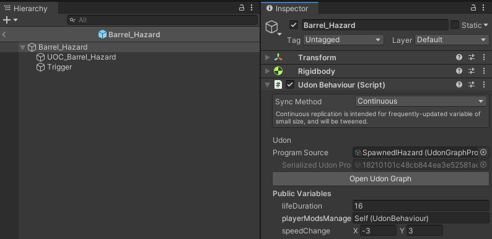Image resolution: width=492 pixels, height=239 pixels.
Task: Open the Layer dropdown showing Default
Action: [x=452, y=40]
